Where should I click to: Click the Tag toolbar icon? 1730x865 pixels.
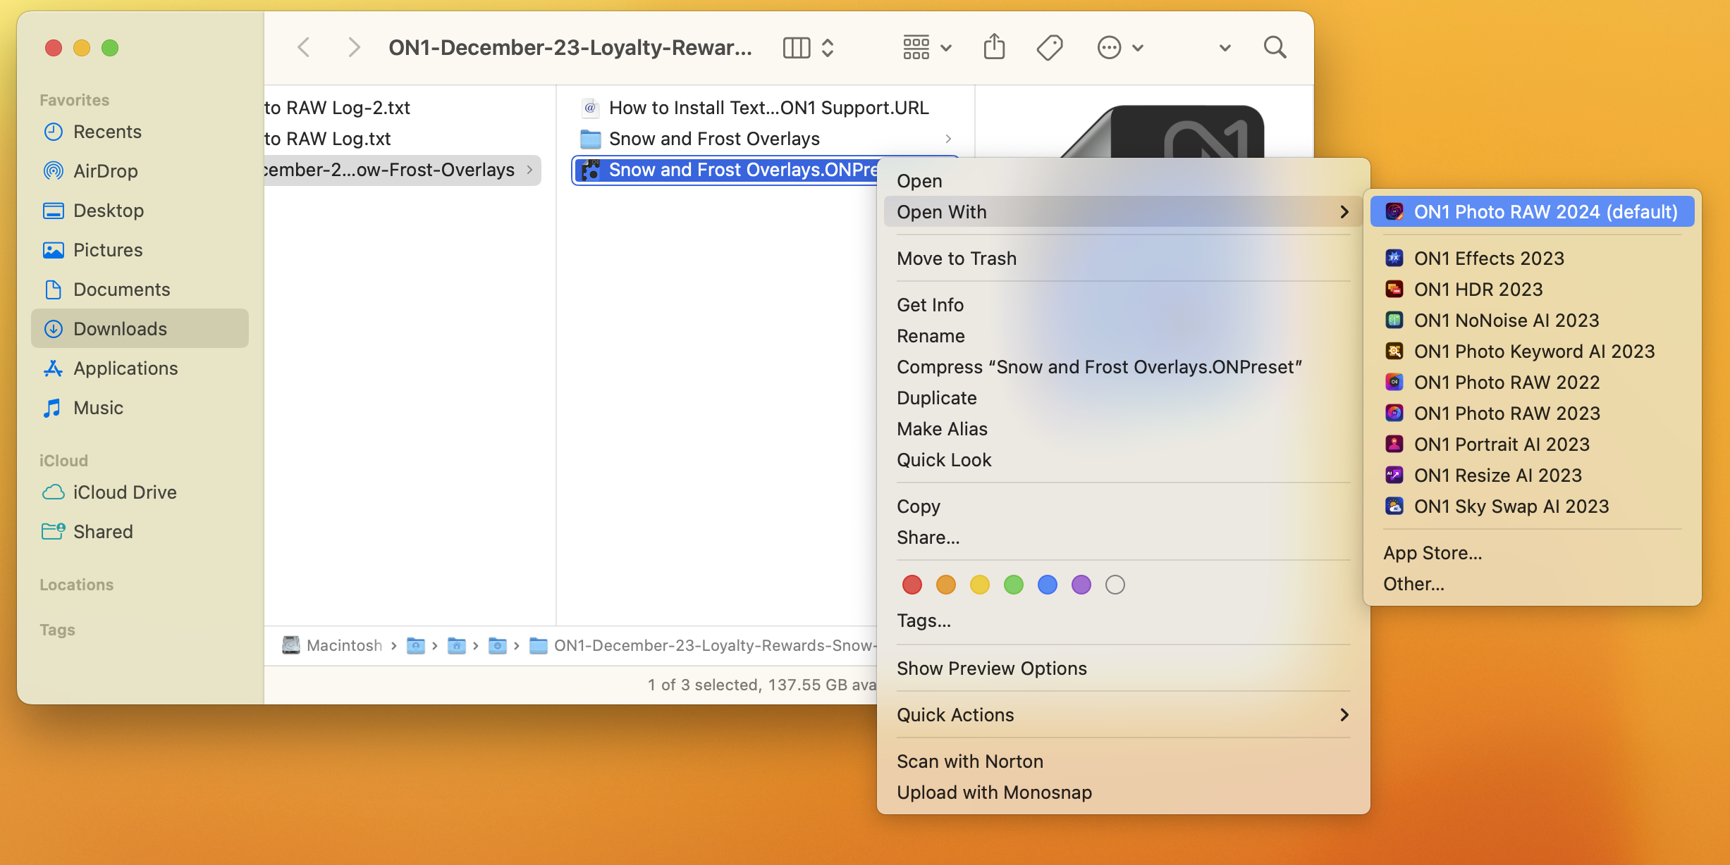pyautogui.click(x=1050, y=48)
